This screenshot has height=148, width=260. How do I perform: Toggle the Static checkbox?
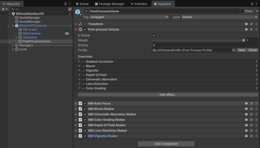coord(242,11)
